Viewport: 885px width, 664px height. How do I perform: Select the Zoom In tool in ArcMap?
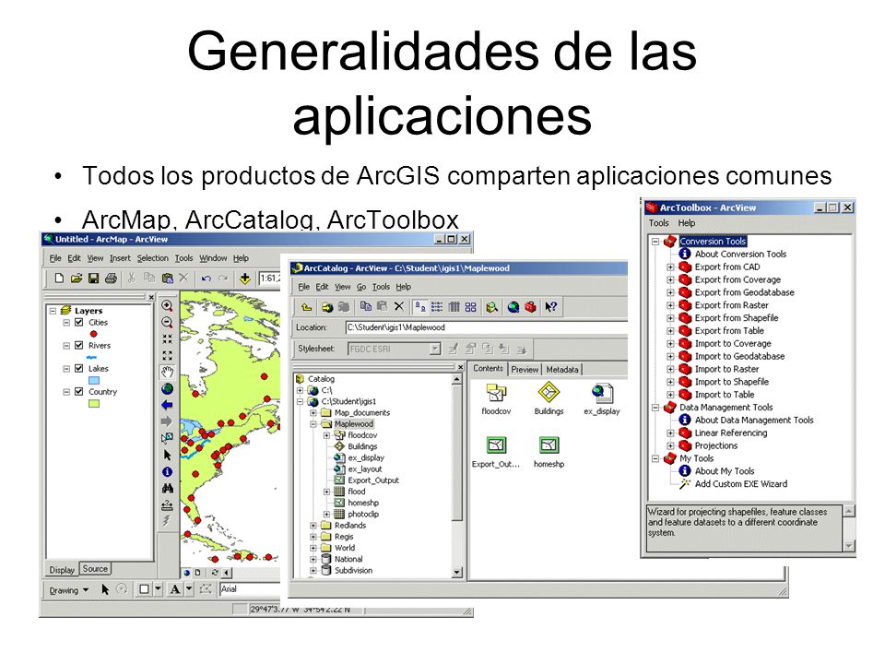point(167,306)
